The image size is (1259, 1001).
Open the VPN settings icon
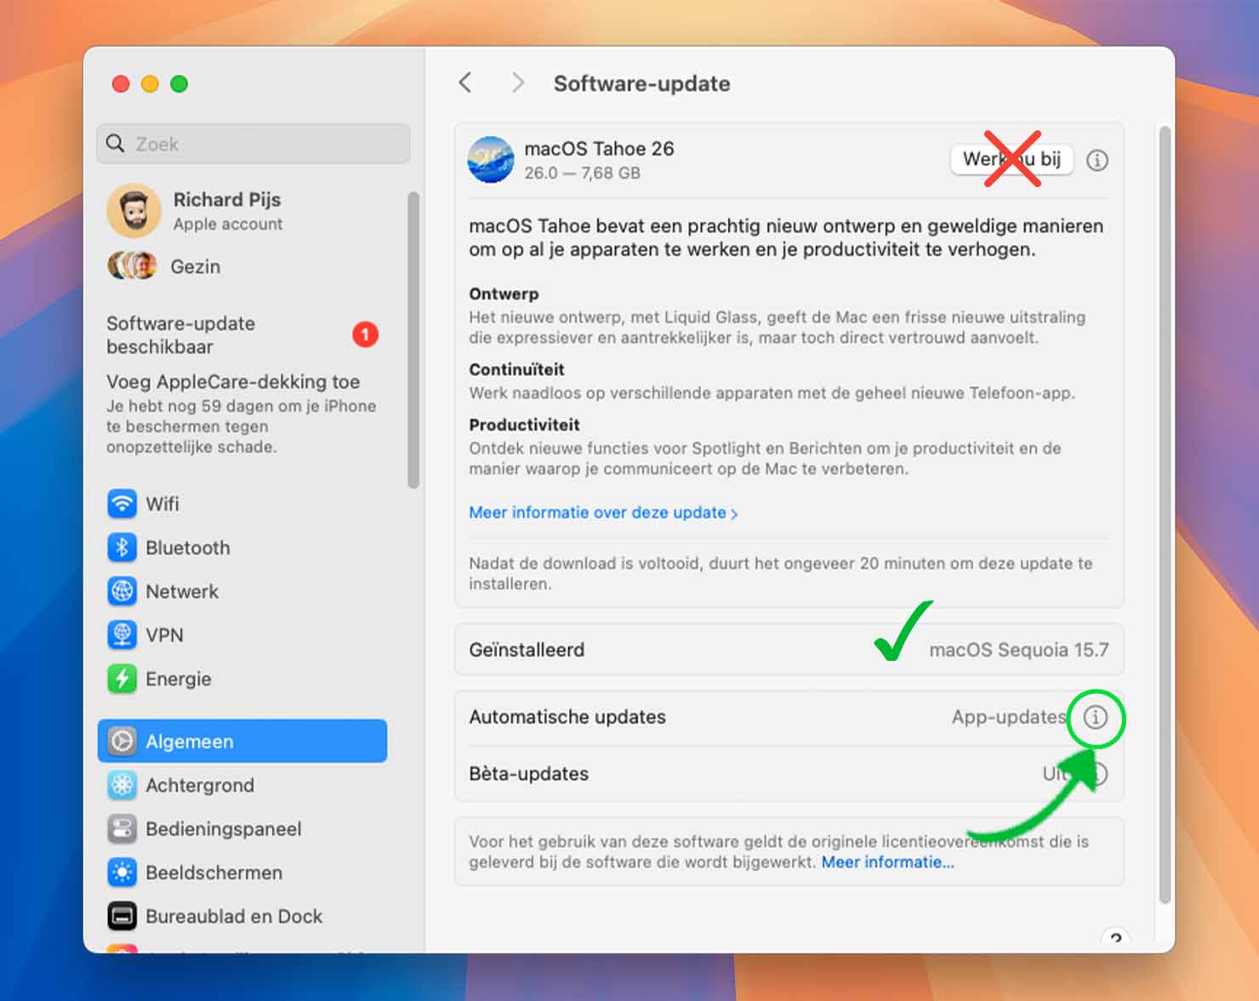pos(122,634)
